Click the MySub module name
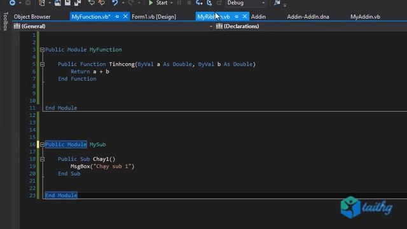 point(97,144)
